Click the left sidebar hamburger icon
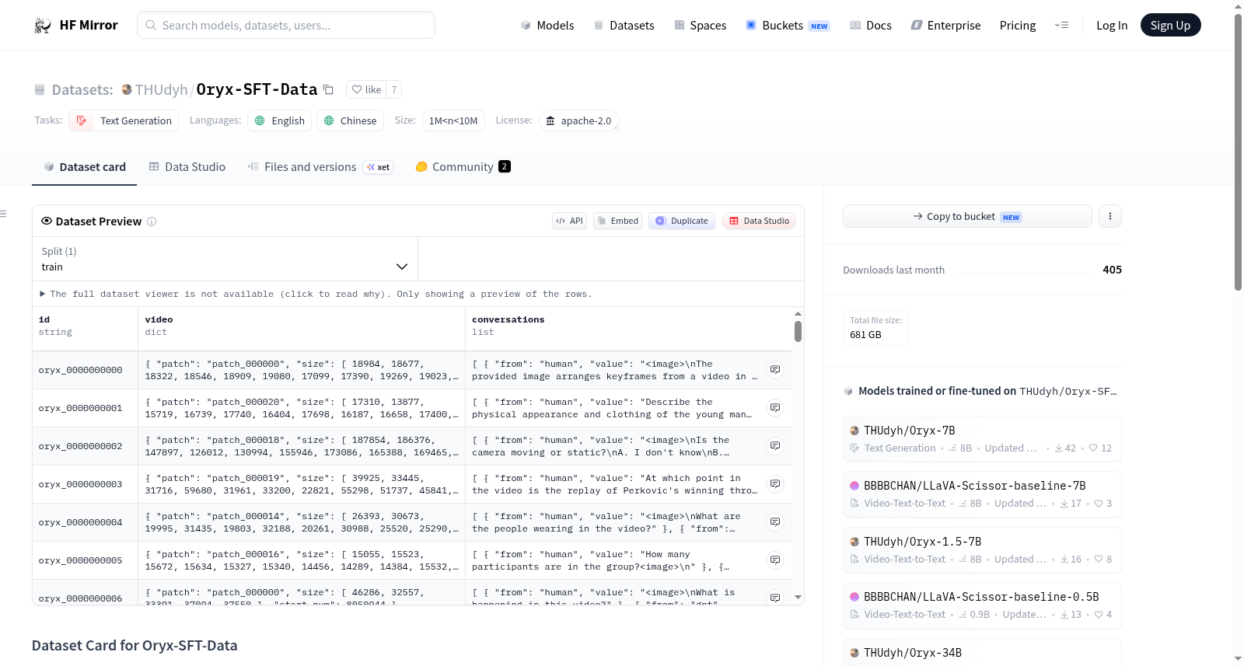 pos(3,214)
